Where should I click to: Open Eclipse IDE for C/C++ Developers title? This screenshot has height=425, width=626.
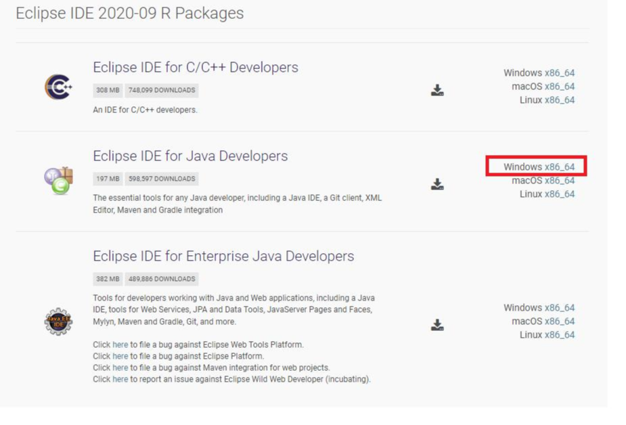click(196, 68)
